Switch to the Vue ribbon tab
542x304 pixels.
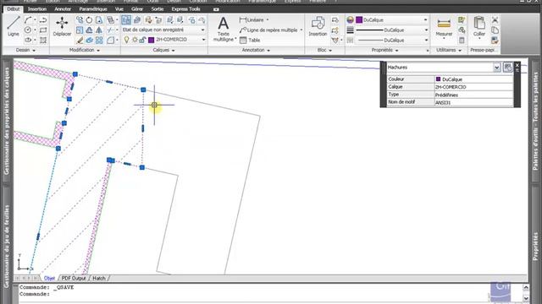tap(119, 9)
